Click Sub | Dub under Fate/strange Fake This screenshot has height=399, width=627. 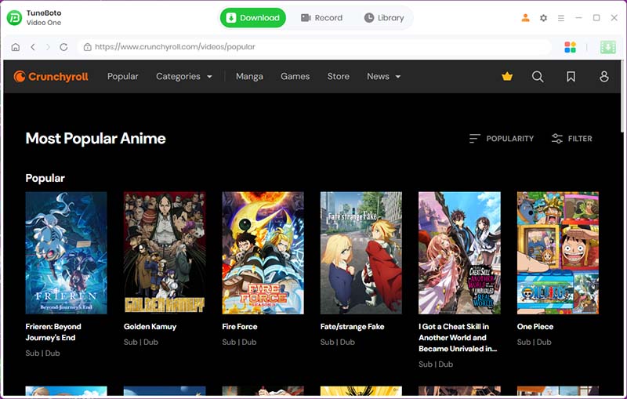coord(338,343)
